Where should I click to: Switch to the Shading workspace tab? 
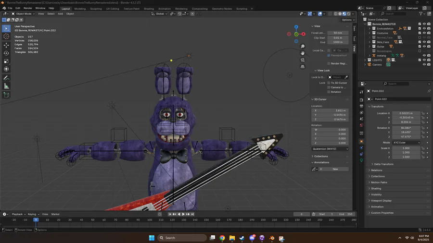(149, 9)
